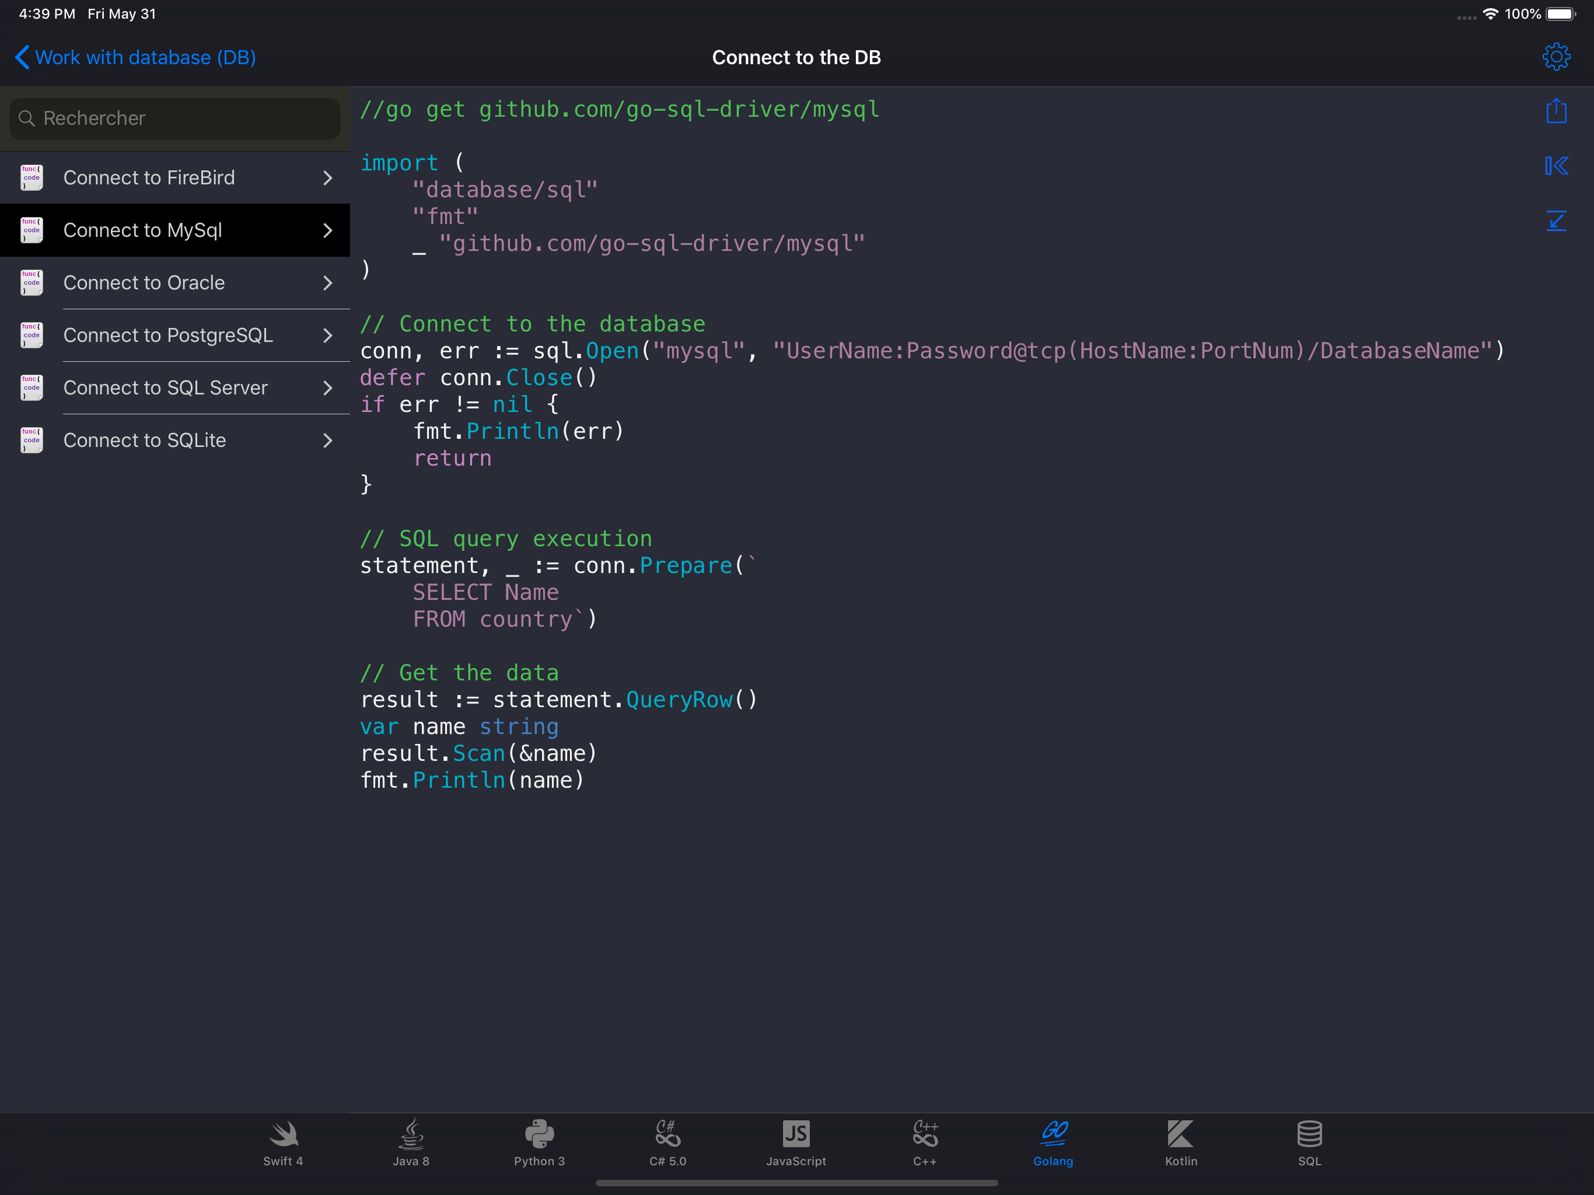Select C# 5.0 in bottom bar
The image size is (1594, 1195).
click(667, 1142)
